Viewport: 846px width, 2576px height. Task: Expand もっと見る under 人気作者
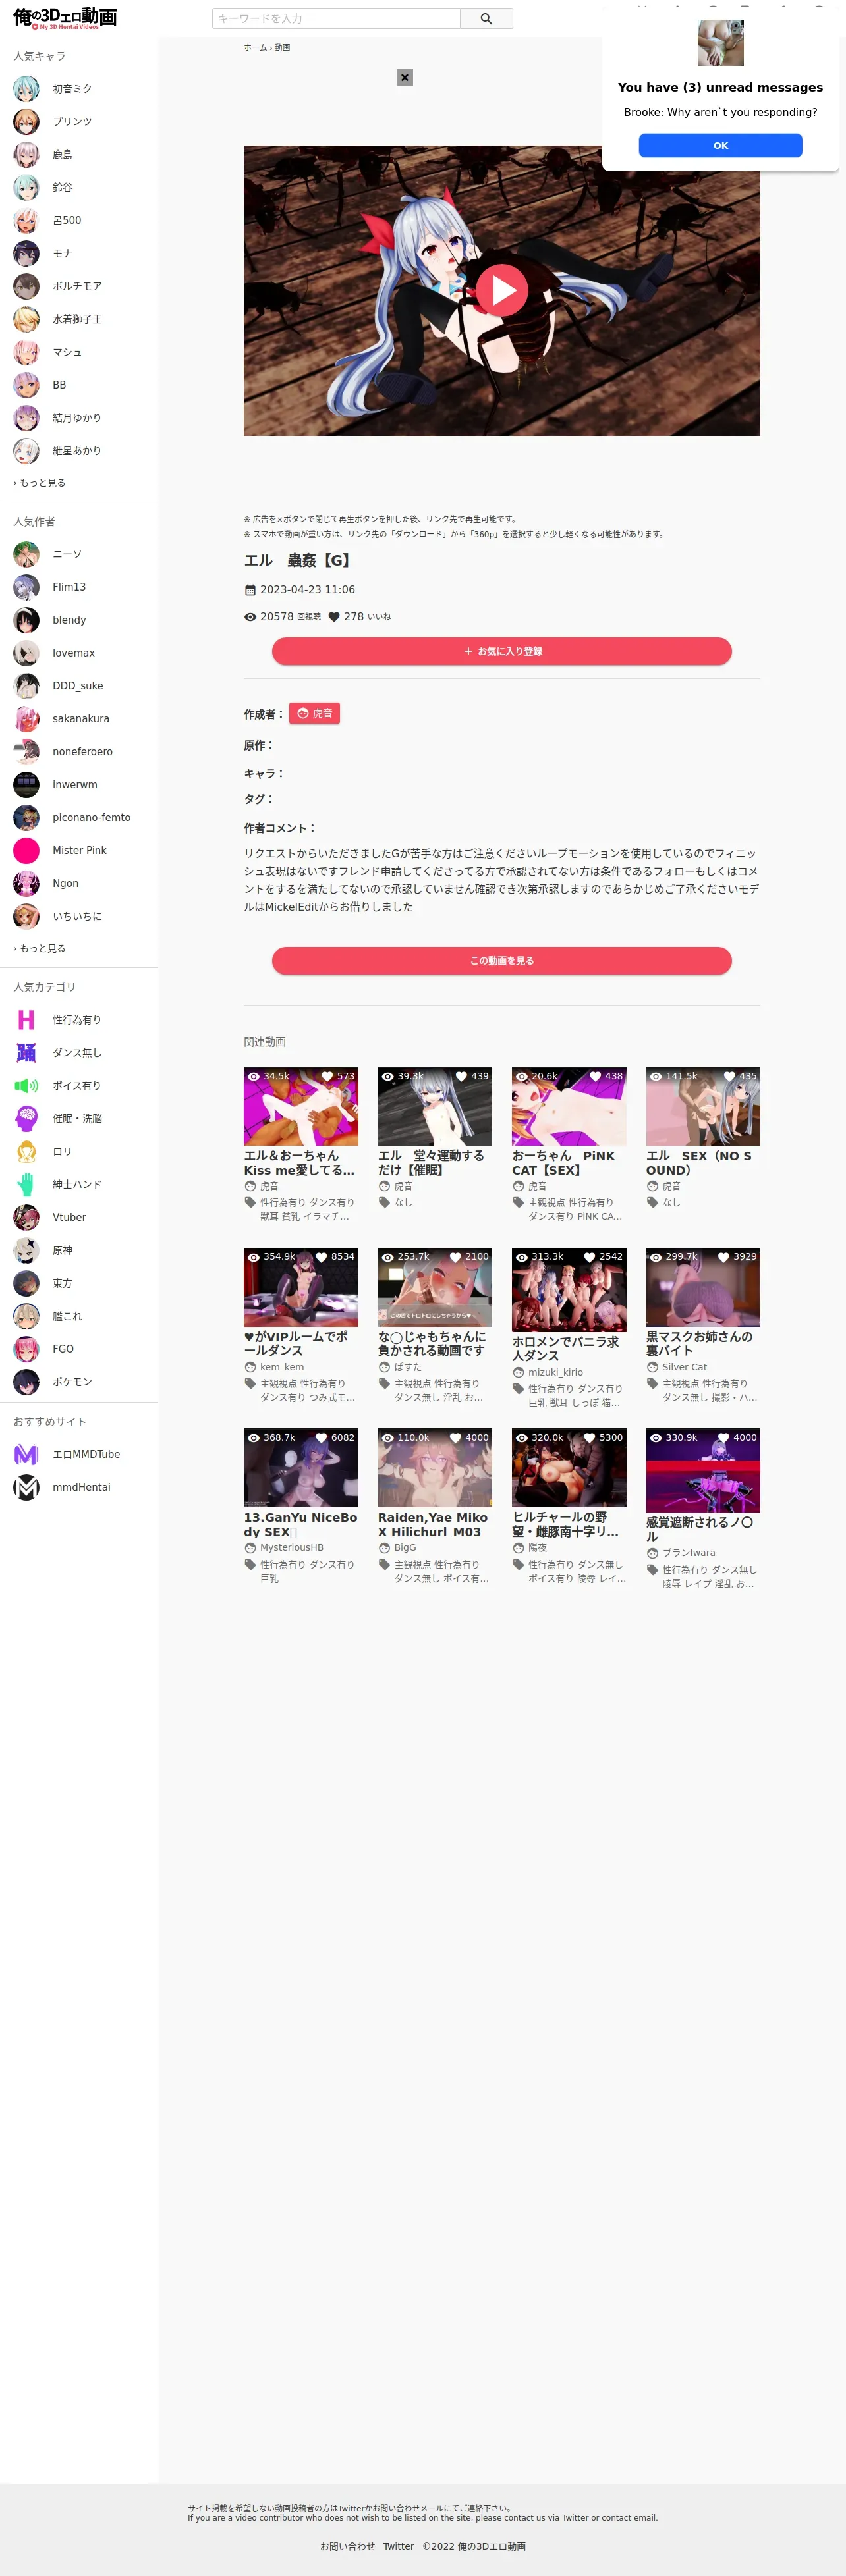pyautogui.click(x=39, y=949)
